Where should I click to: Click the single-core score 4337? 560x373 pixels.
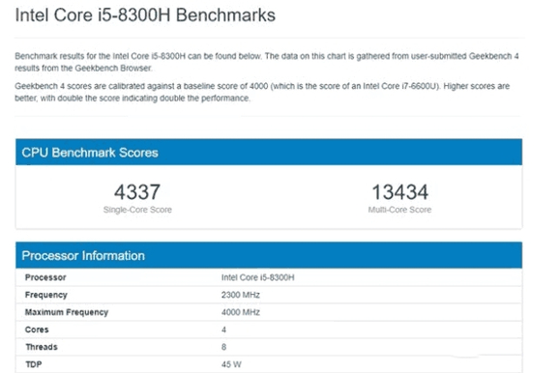(137, 191)
